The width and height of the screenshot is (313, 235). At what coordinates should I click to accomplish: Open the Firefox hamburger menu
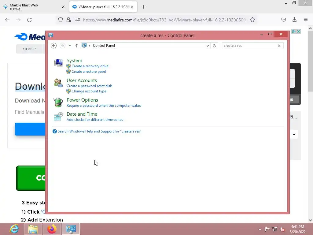coord(306,20)
